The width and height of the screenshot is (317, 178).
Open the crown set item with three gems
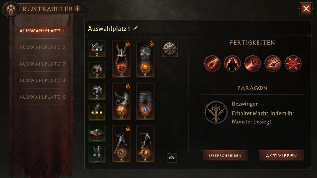(x=97, y=49)
